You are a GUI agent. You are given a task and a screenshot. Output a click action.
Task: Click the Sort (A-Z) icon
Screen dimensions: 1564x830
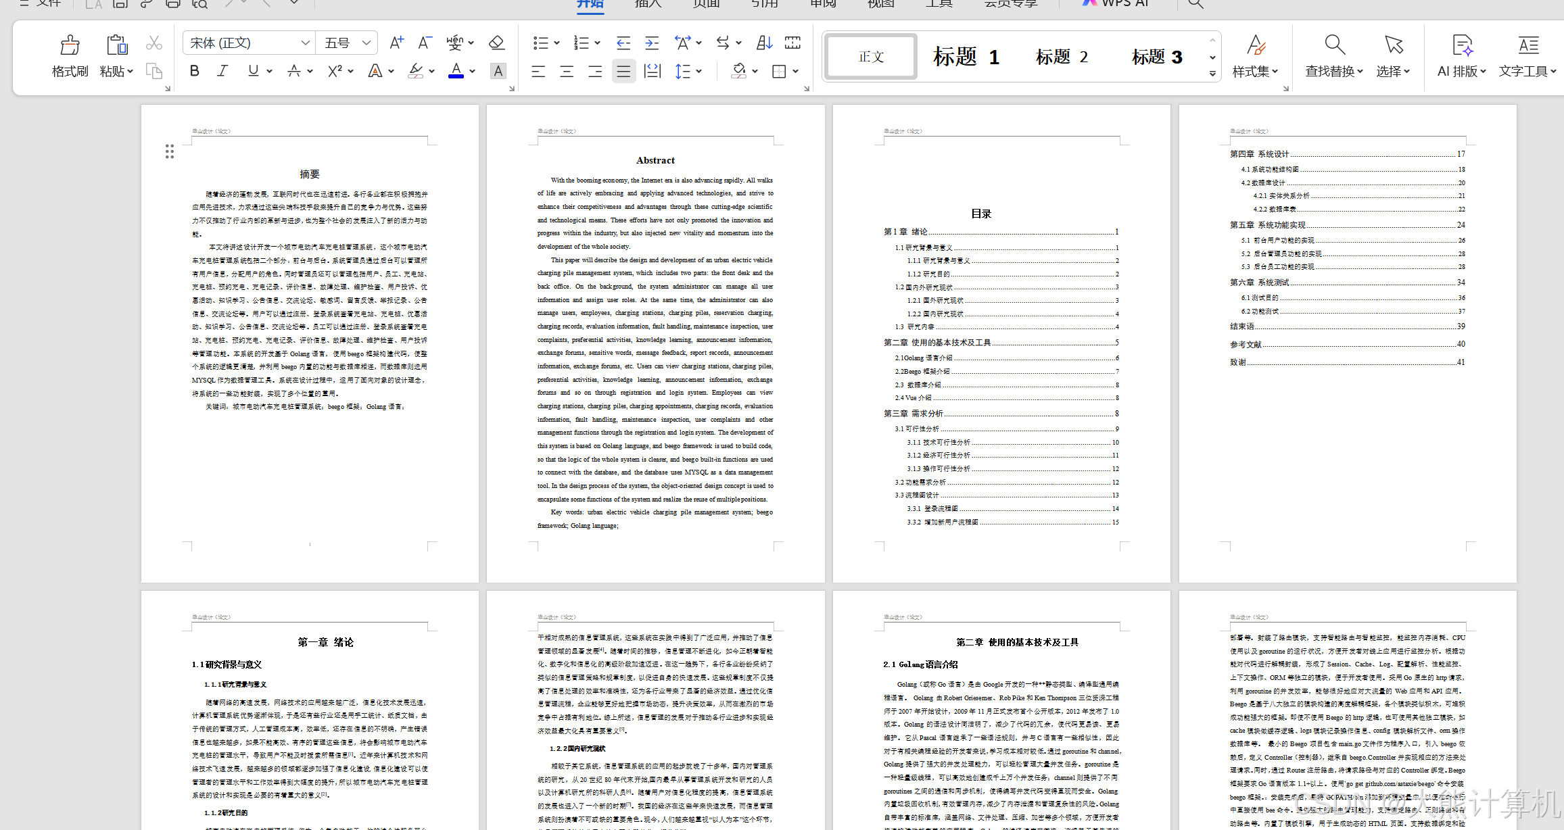click(764, 43)
